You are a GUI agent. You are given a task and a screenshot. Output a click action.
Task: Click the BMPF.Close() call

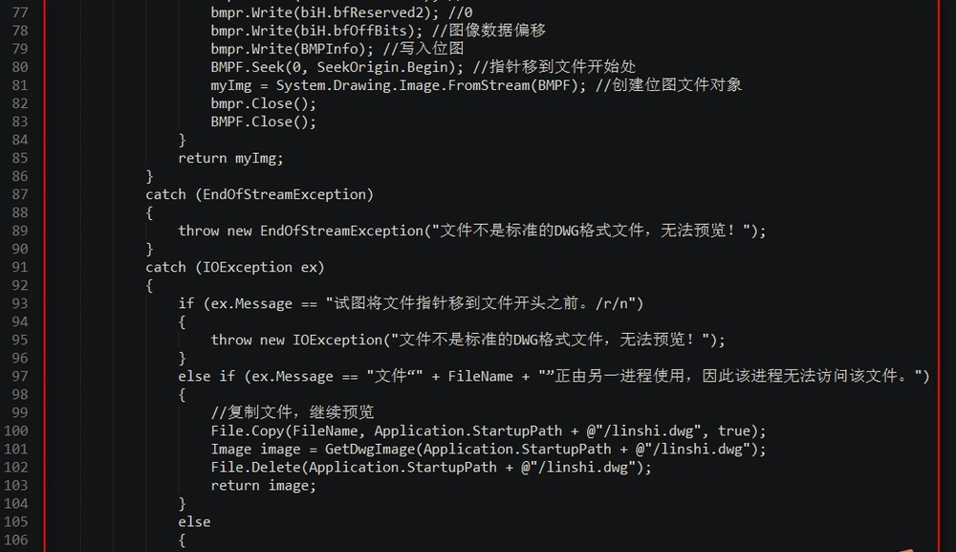click(x=250, y=121)
